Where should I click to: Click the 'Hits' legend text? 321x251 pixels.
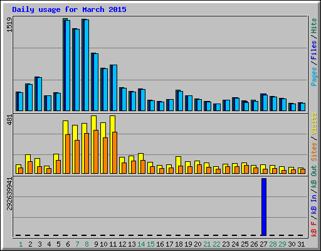[x=314, y=26]
